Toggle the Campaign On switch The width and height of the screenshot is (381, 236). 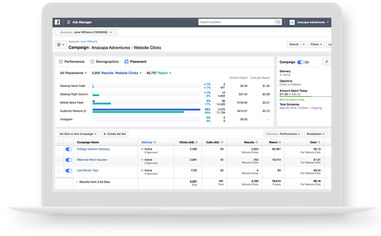click(x=300, y=62)
